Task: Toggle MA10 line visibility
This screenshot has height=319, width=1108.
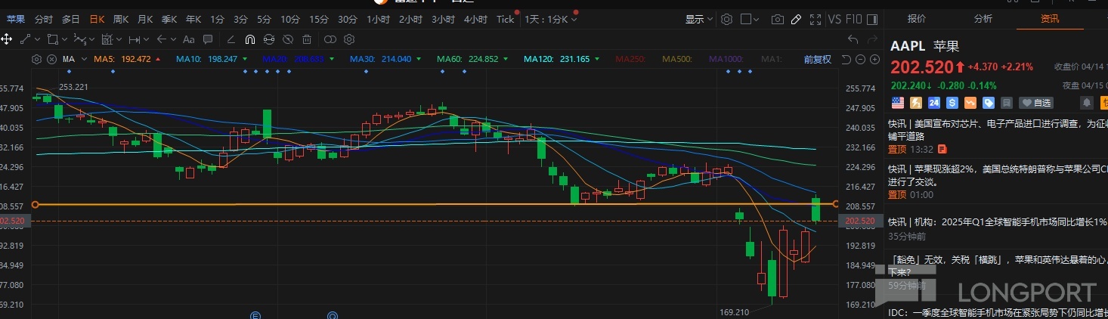Action: click(x=212, y=59)
